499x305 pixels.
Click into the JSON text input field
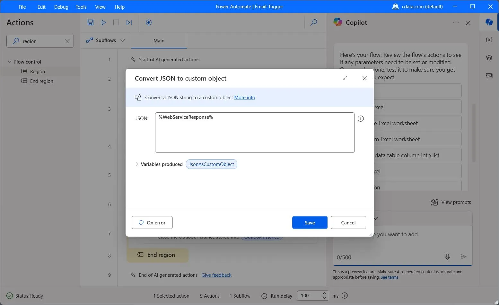pyautogui.click(x=254, y=133)
